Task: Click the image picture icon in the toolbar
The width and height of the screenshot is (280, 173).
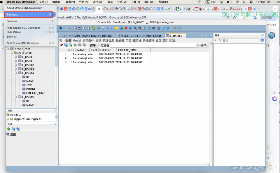Action: tap(121, 28)
